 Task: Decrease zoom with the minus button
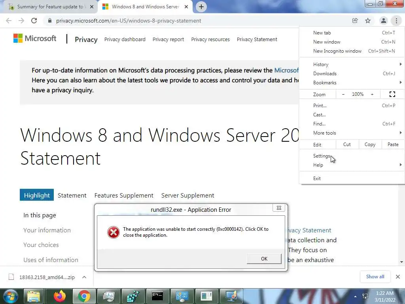pyautogui.click(x=343, y=94)
